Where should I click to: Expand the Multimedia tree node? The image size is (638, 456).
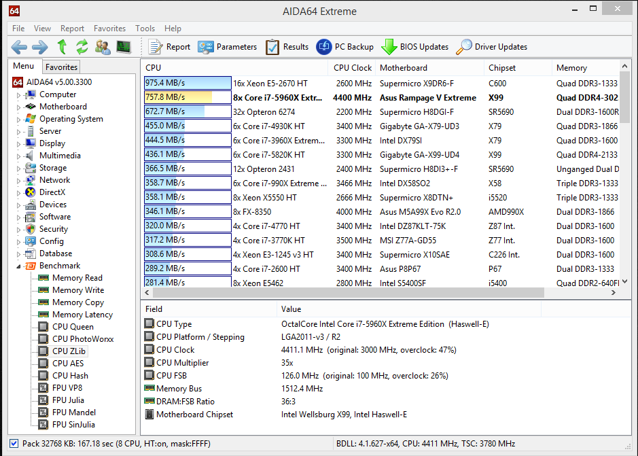coord(18,156)
